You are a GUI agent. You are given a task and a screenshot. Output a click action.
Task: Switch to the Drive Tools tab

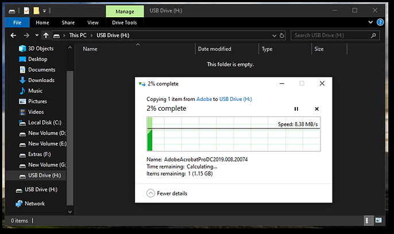pyautogui.click(x=124, y=23)
